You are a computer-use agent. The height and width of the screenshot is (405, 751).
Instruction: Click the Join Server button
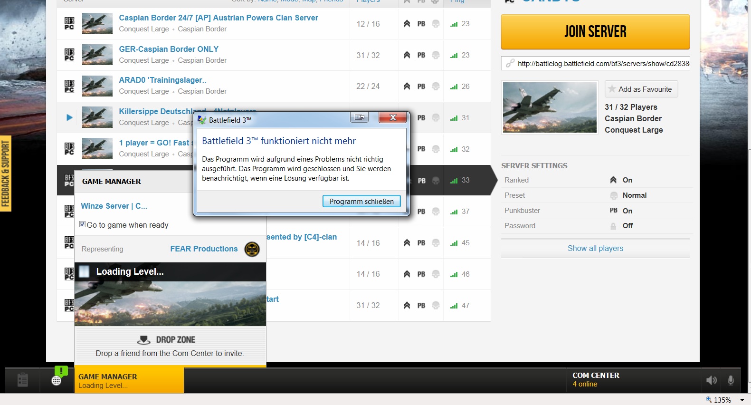595,32
